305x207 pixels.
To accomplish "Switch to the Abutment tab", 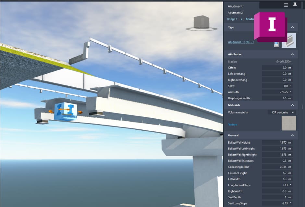I will (235, 6).
